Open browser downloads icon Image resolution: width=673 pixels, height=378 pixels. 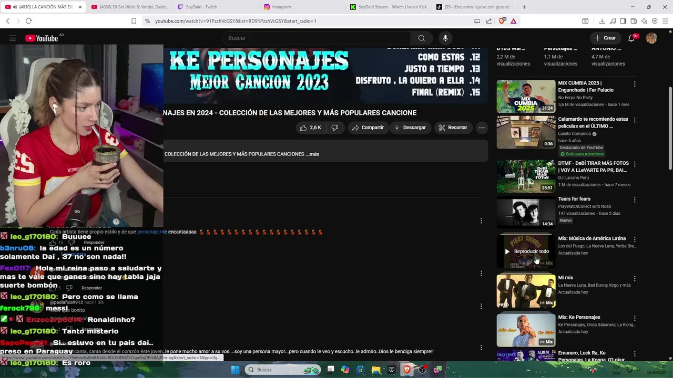602,21
